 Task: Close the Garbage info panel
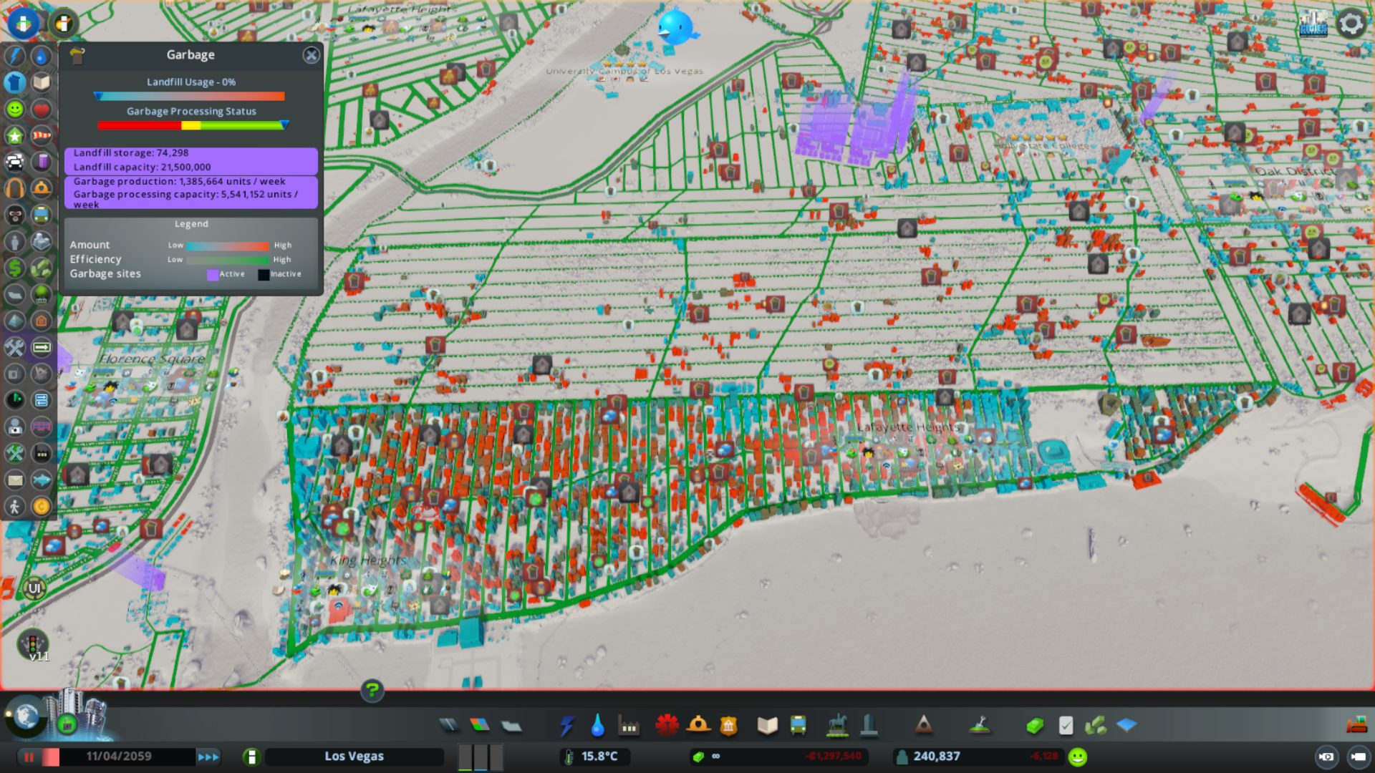[x=311, y=55]
